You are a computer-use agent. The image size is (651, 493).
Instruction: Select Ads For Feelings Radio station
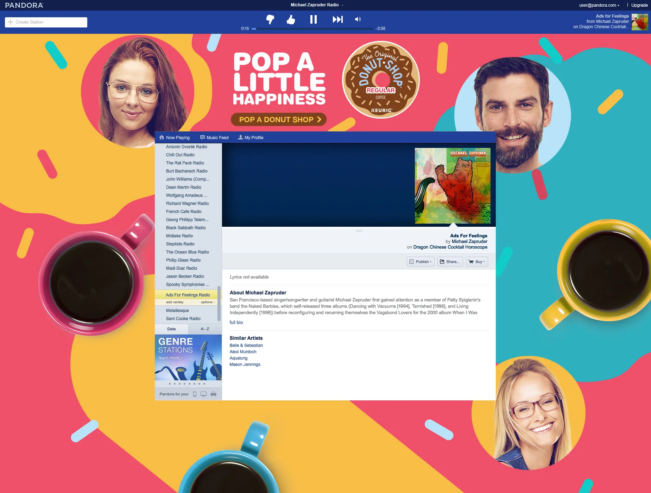coord(188,295)
